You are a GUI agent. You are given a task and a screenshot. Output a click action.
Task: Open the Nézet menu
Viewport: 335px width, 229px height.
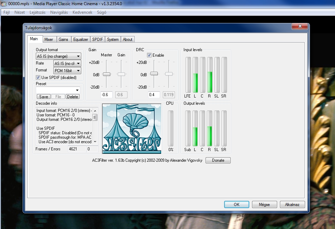20,12
